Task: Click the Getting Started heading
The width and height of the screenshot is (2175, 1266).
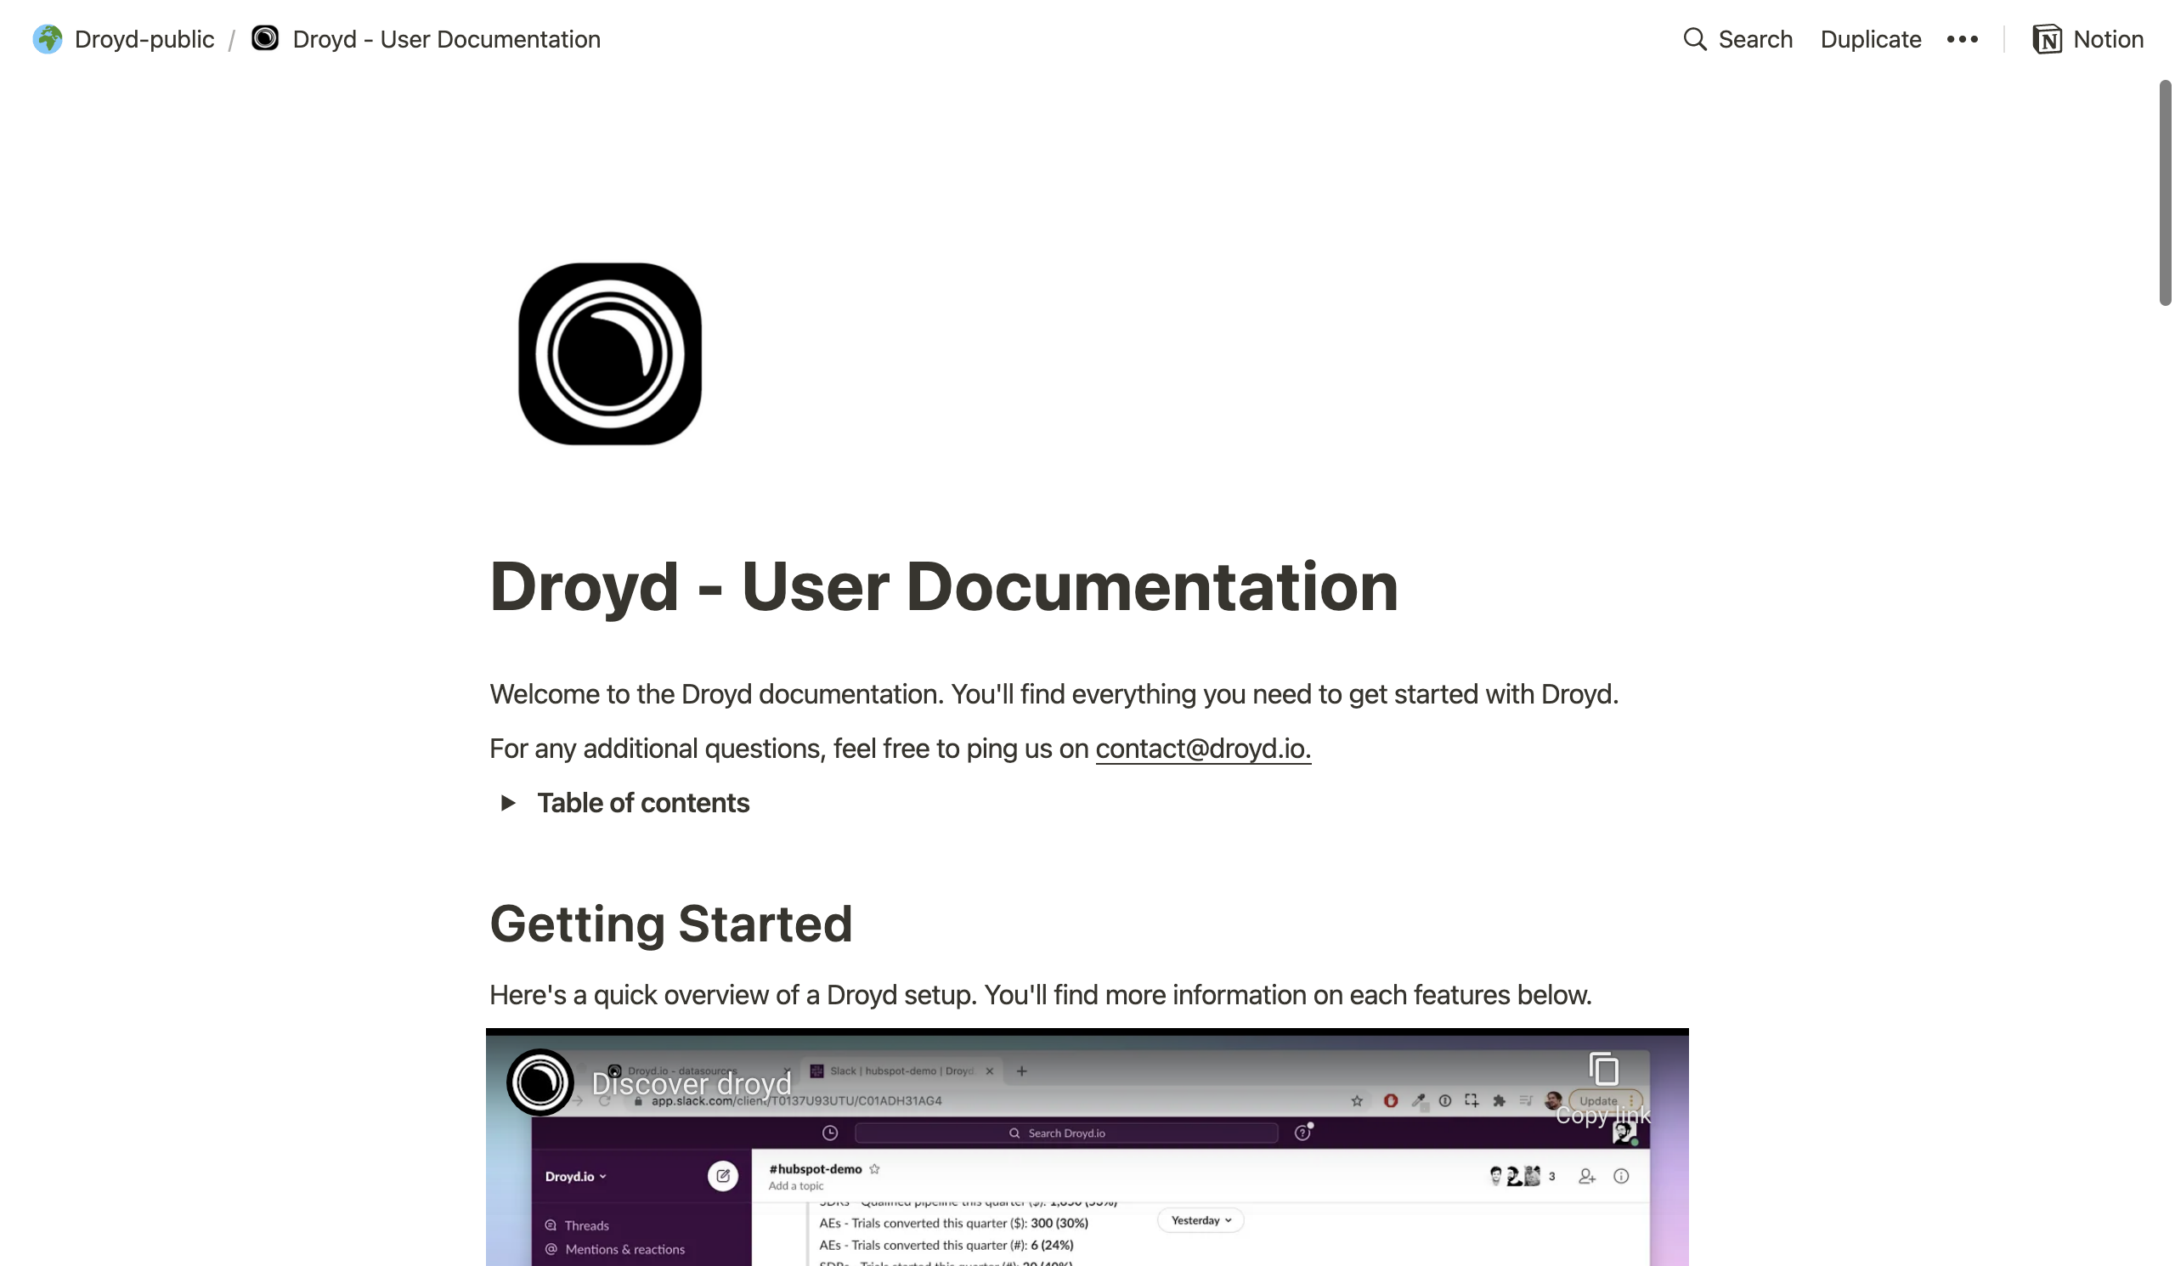Action: 670,924
